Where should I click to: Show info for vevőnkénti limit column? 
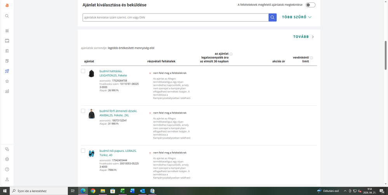(311, 58)
